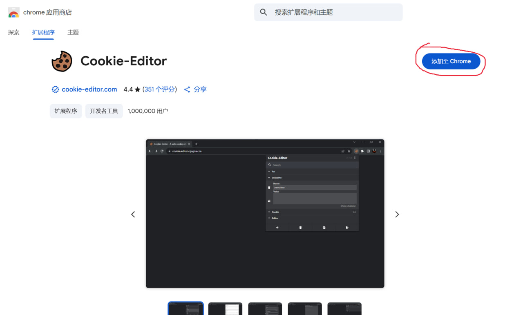This screenshot has height=315, width=523.
Task: Select the third screenshot thumbnail
Action: coord(265,308)
